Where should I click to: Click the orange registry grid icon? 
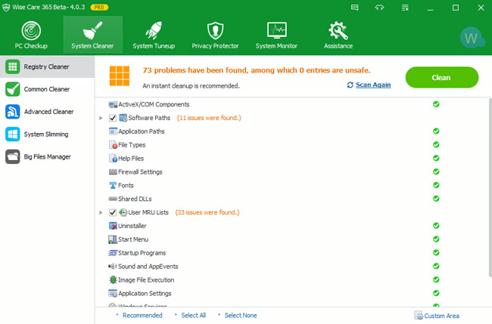coord(120,76)
